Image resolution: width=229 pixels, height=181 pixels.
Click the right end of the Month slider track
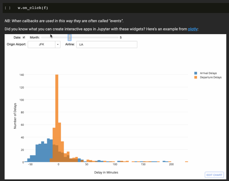(x=117, y=37)
